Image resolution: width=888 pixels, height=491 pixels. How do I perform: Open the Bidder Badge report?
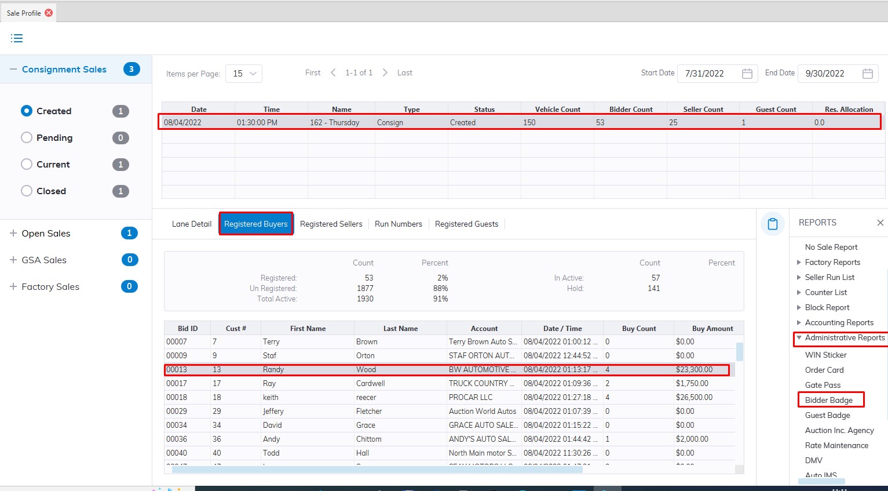[x=828, y=400]
